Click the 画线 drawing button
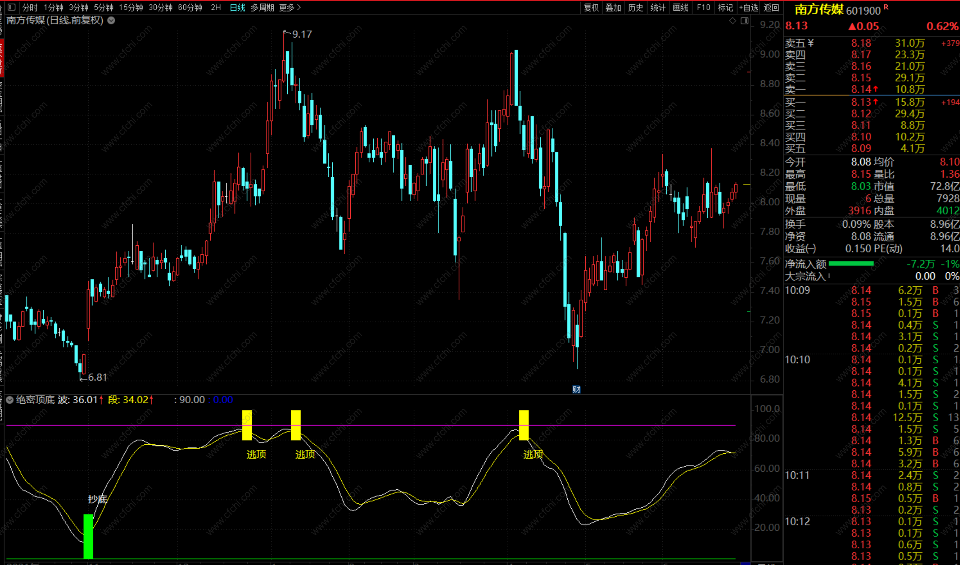Screen dimensions: 960x565 coord(680,7)
